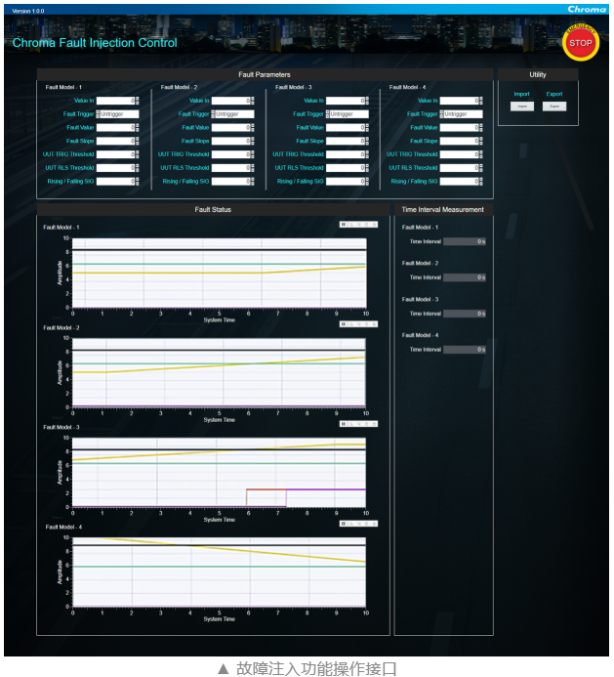Click the Chroma logo in top bar
The height and width of the screenshot is (677, 614).
coord(587,9)
